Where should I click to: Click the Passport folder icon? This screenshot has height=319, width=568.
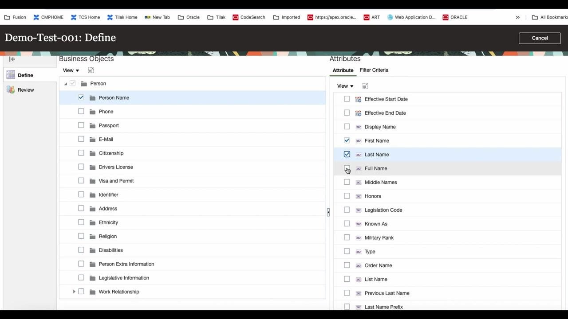[92, 125]
